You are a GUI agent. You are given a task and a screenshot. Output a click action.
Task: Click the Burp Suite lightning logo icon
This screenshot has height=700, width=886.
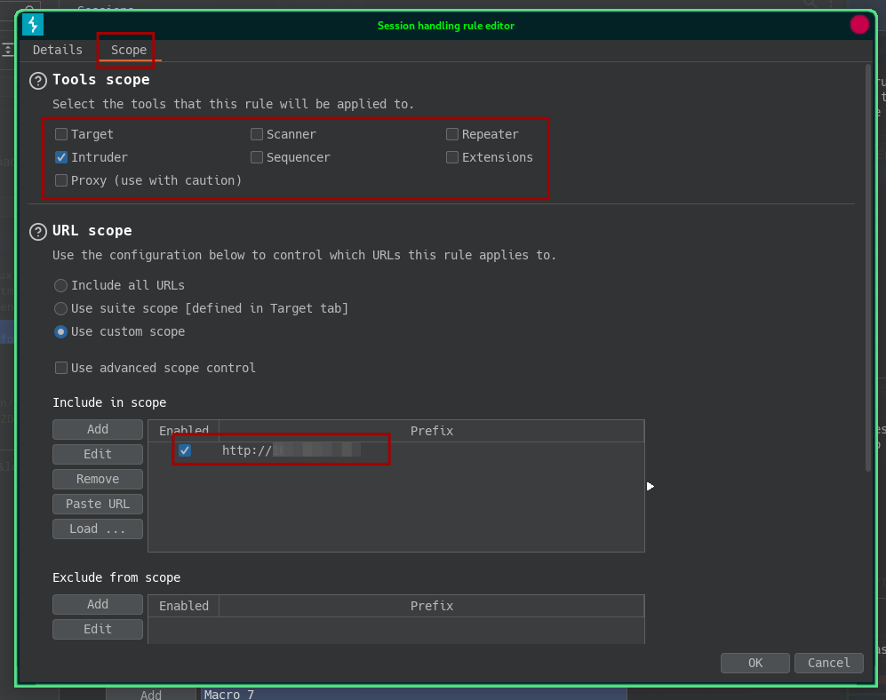(33, 25)
